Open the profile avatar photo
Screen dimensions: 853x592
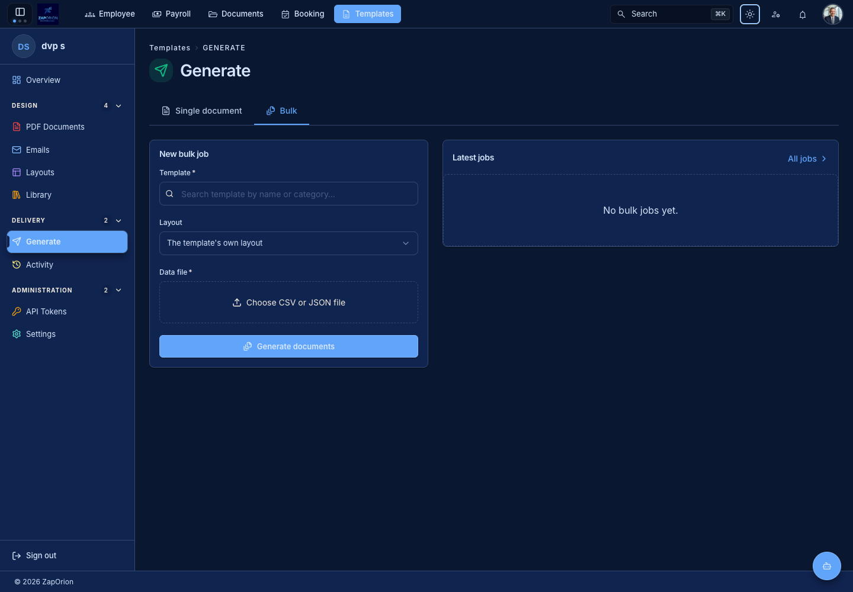pyautogui.click(x=833, y=14)
